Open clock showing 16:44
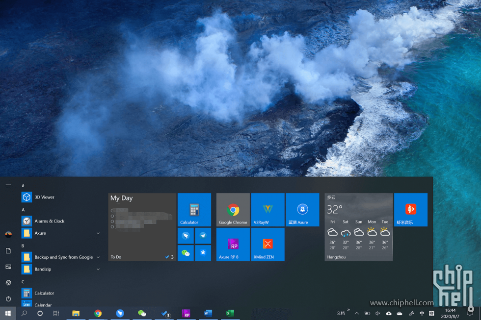 pyautogui.click(x=450, y=313)
